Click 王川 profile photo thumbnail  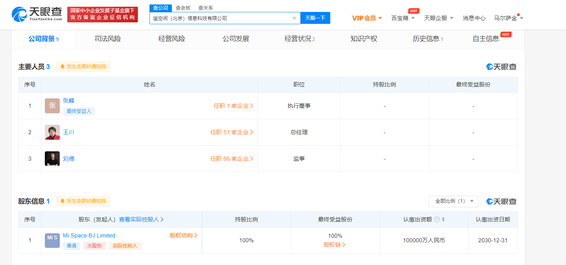point(52,132)
